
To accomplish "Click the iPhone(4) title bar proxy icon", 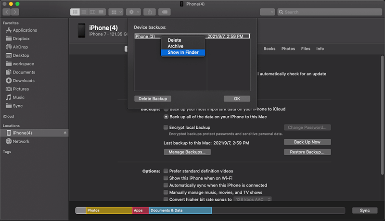I will [182, 4].
